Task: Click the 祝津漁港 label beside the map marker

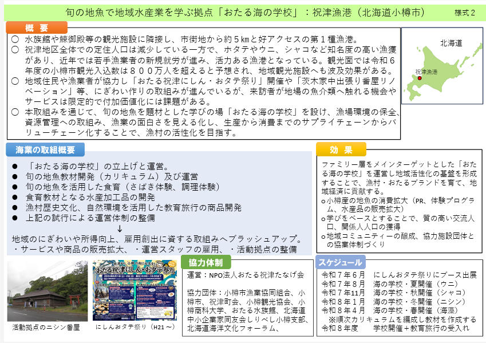Action: 426,72
